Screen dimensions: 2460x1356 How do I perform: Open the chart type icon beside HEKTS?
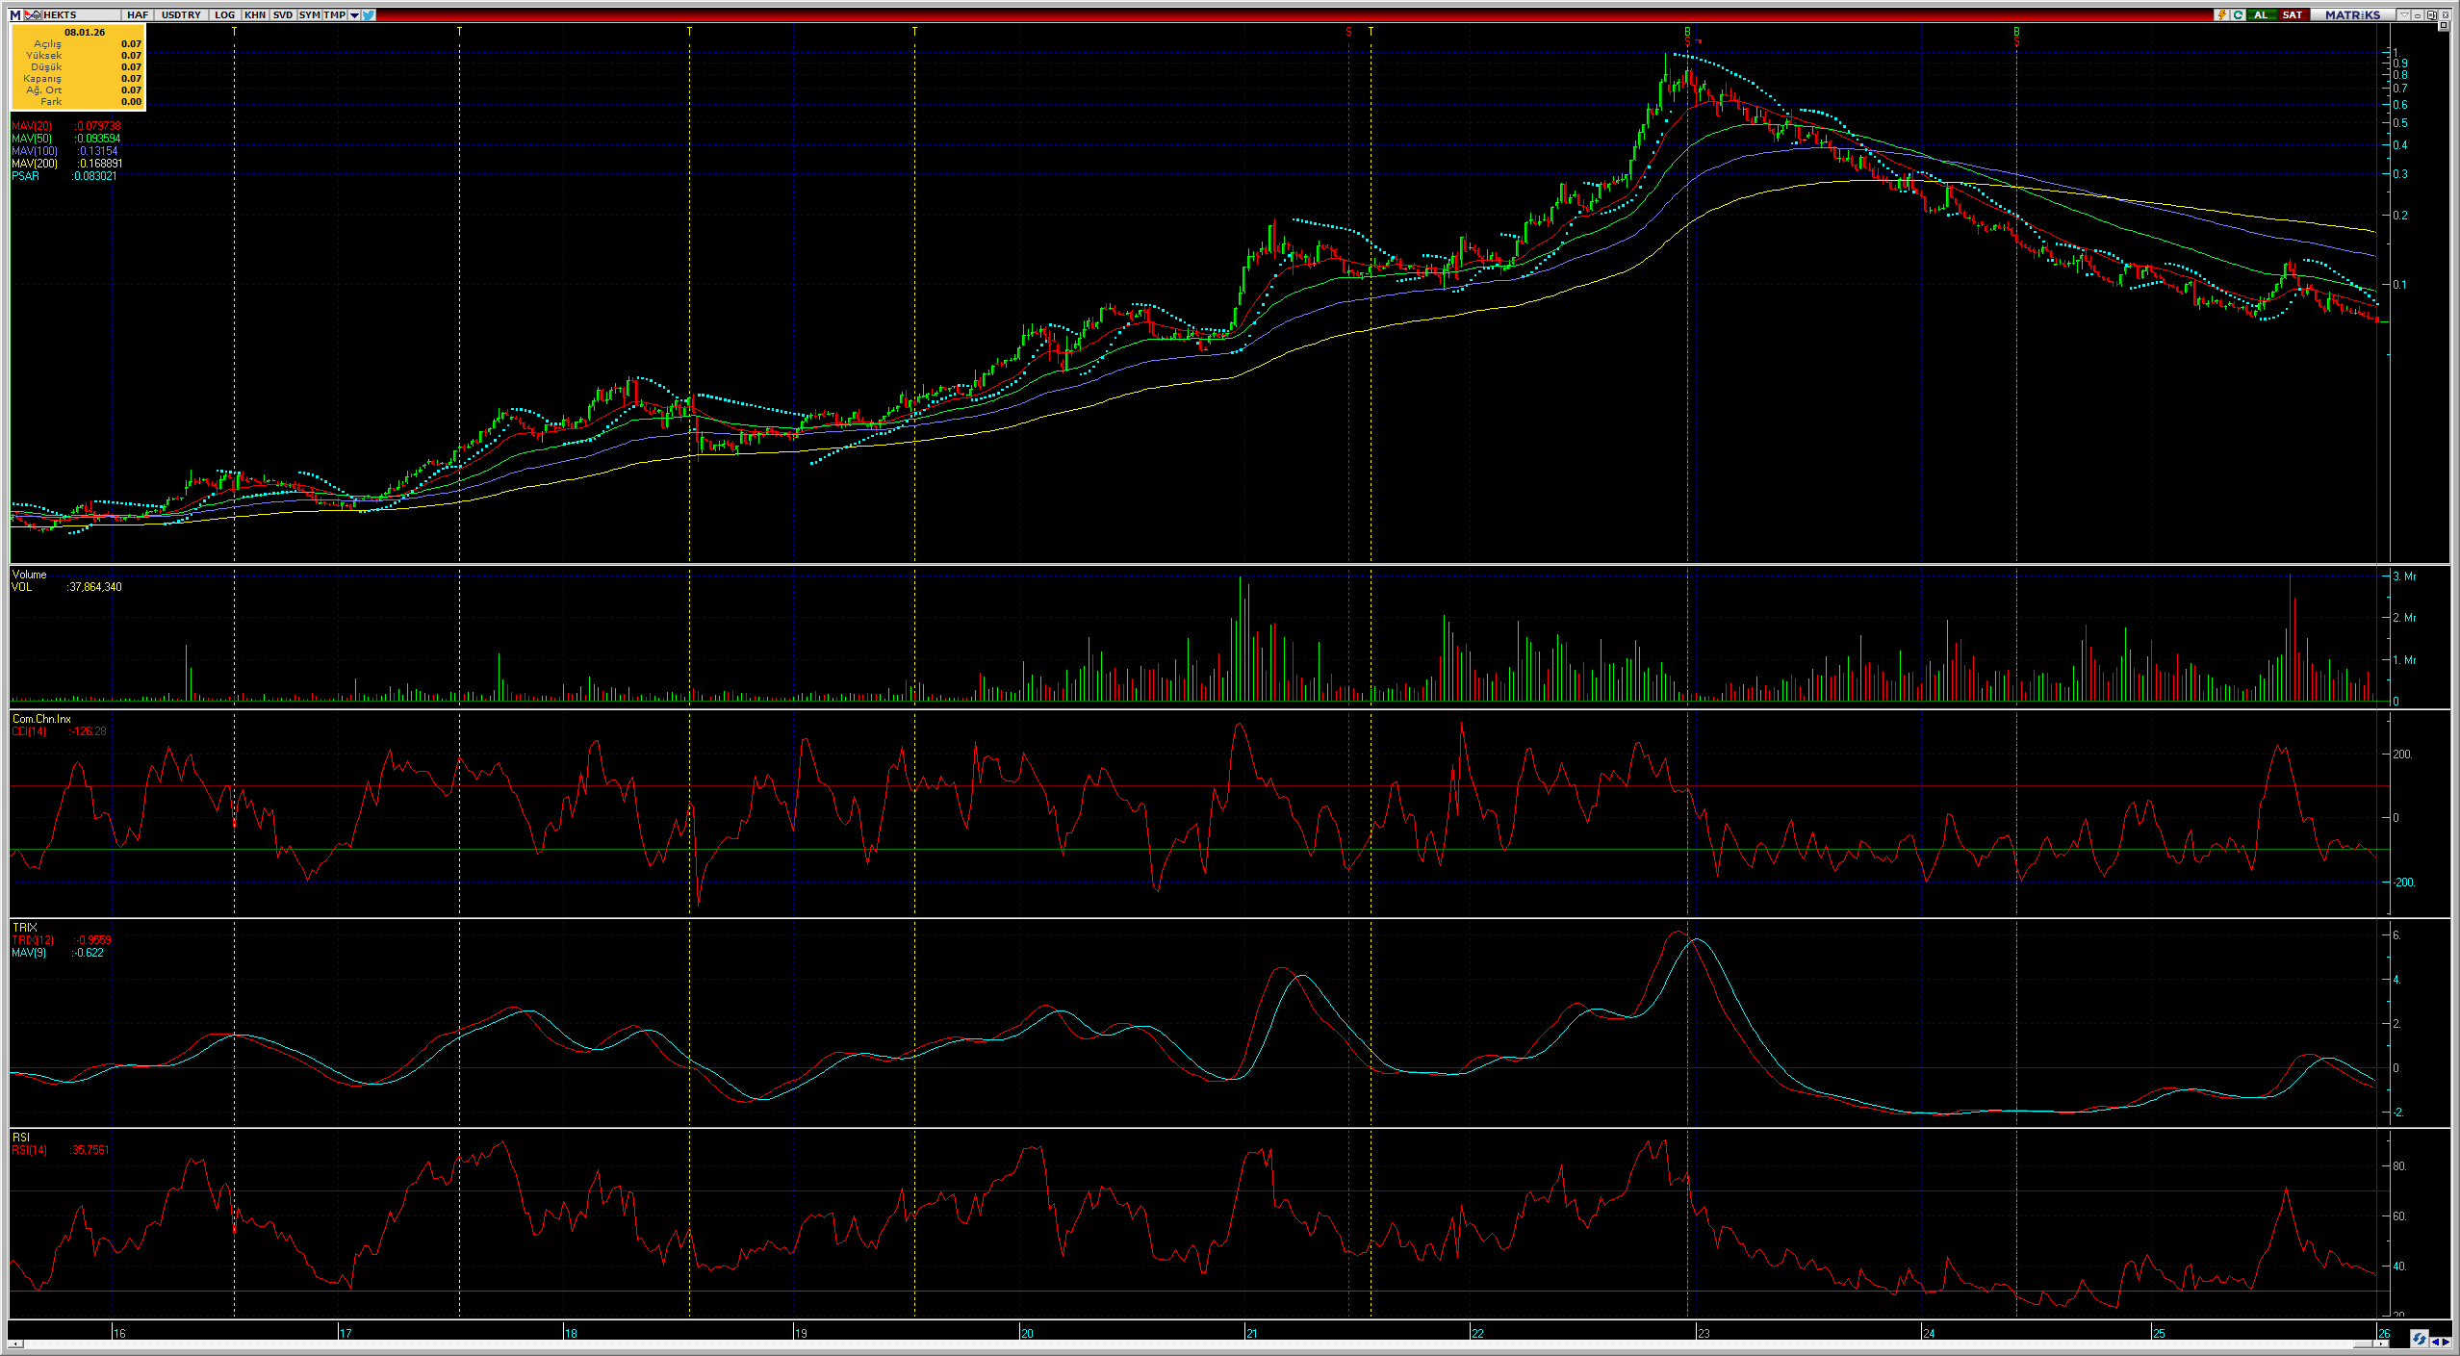pyautogui.click(x=33, y=14)
